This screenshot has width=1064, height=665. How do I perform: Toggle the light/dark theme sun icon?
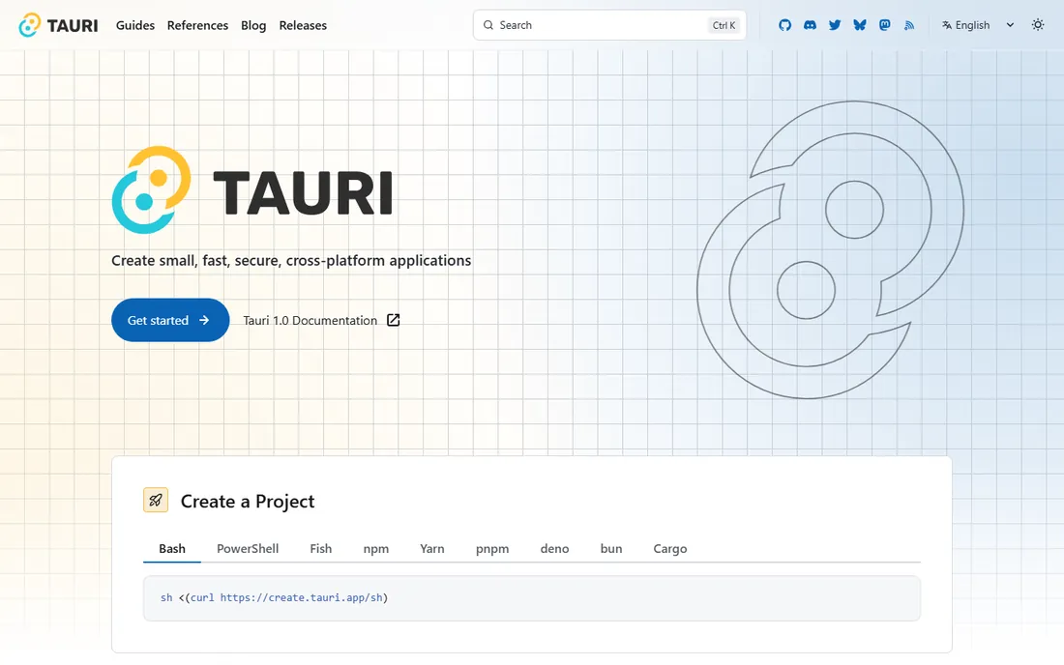1038,25
